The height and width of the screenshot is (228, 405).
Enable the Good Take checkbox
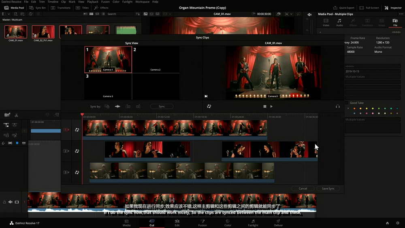347,103
